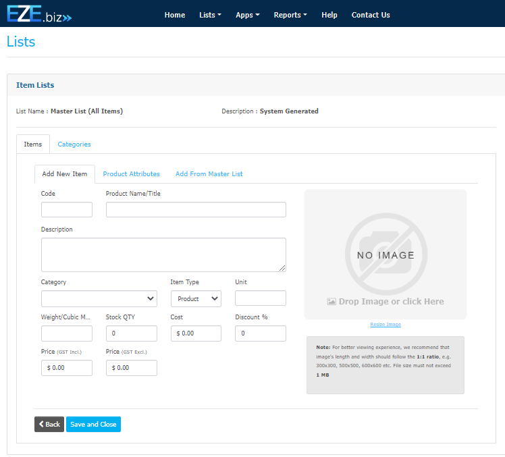Screen dimensions: 505x457
Task: Expand the Apps menu
Action: tap(247, 15)
